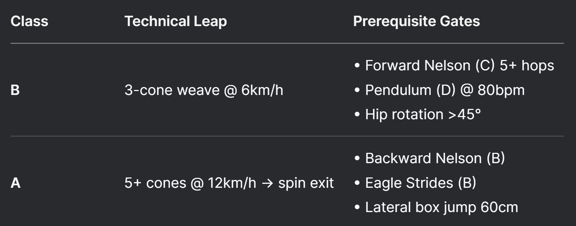Select the Technical Leap column header
Image resolution: width=576 pixels, height=226 pixels.
tap(176, 21)
